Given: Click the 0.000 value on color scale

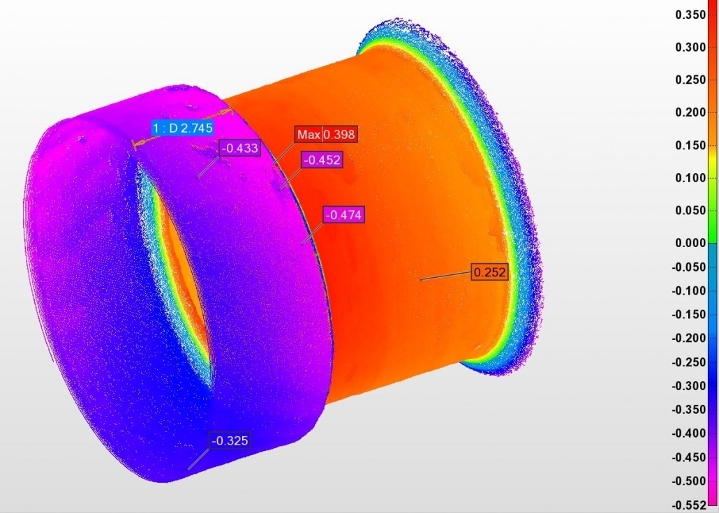Looking at the screenshot, I should (x=690, y=243).
